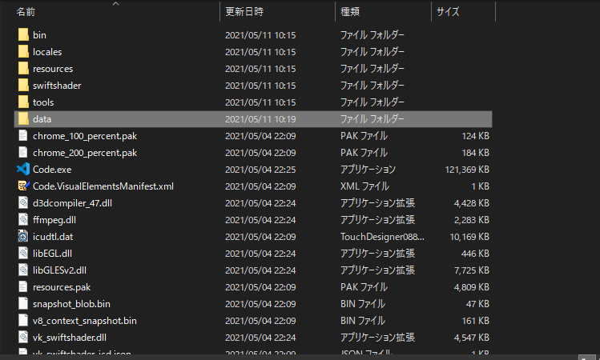Click the Code.VisualElementsManifest.xml file icon
This screenshot has height=360, width=600.
pyautogui.click(x=23, y=186)
